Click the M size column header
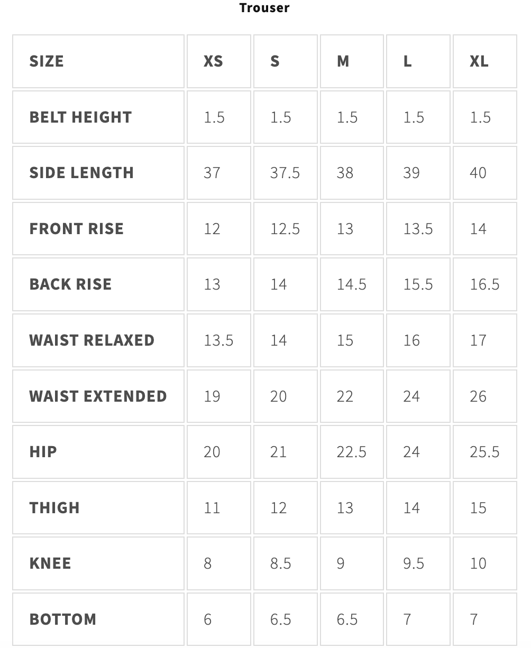This screenshot has height=648, width=531. tap(343, 61)
